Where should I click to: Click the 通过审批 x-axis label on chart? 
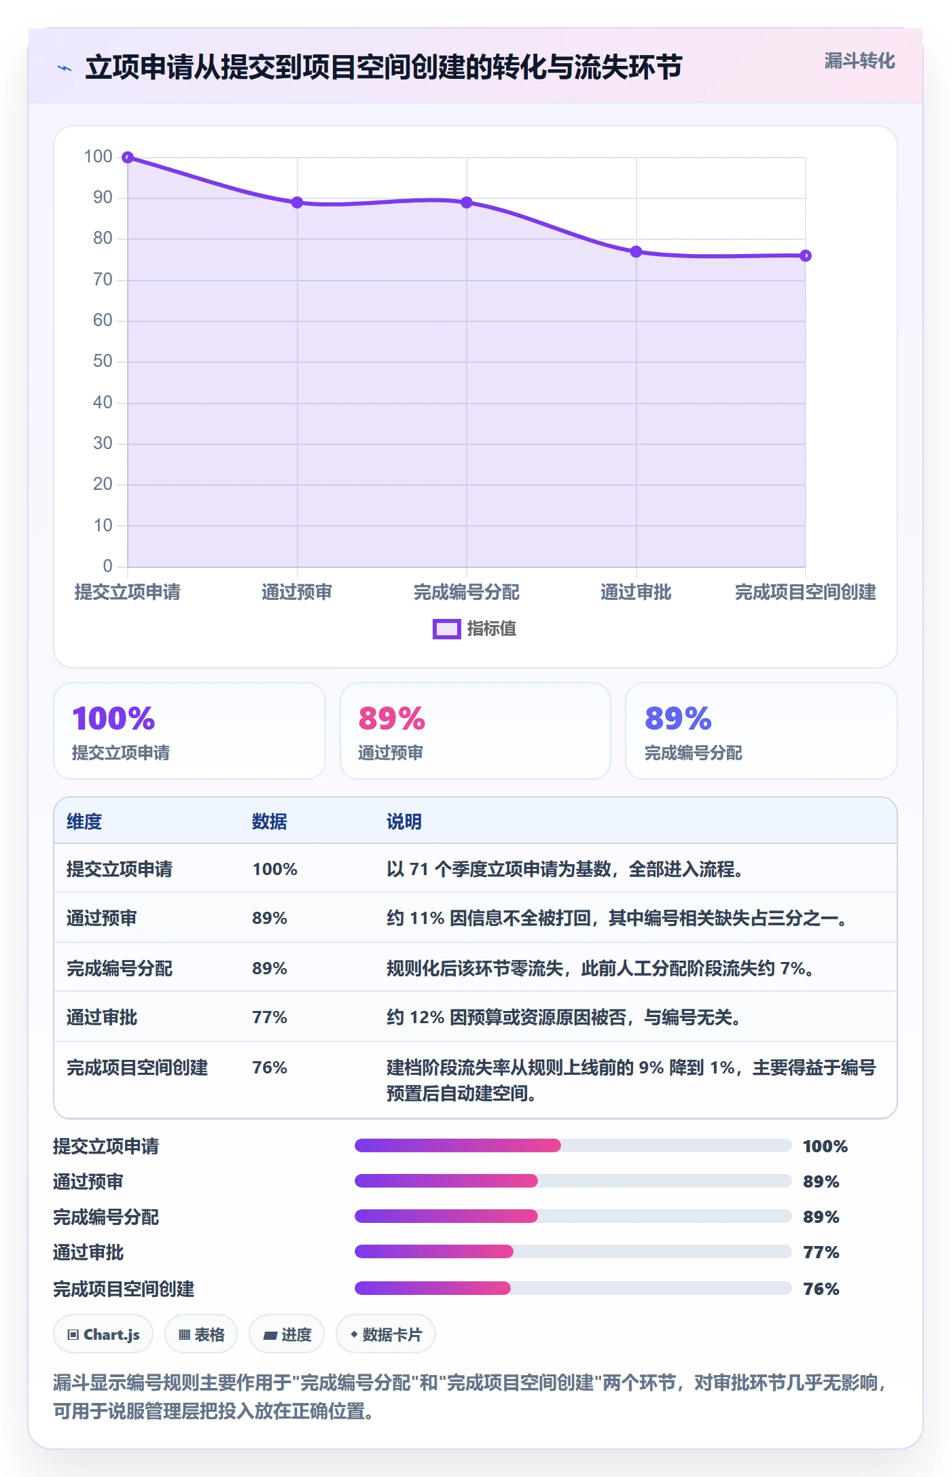click(x=636, y=592)
